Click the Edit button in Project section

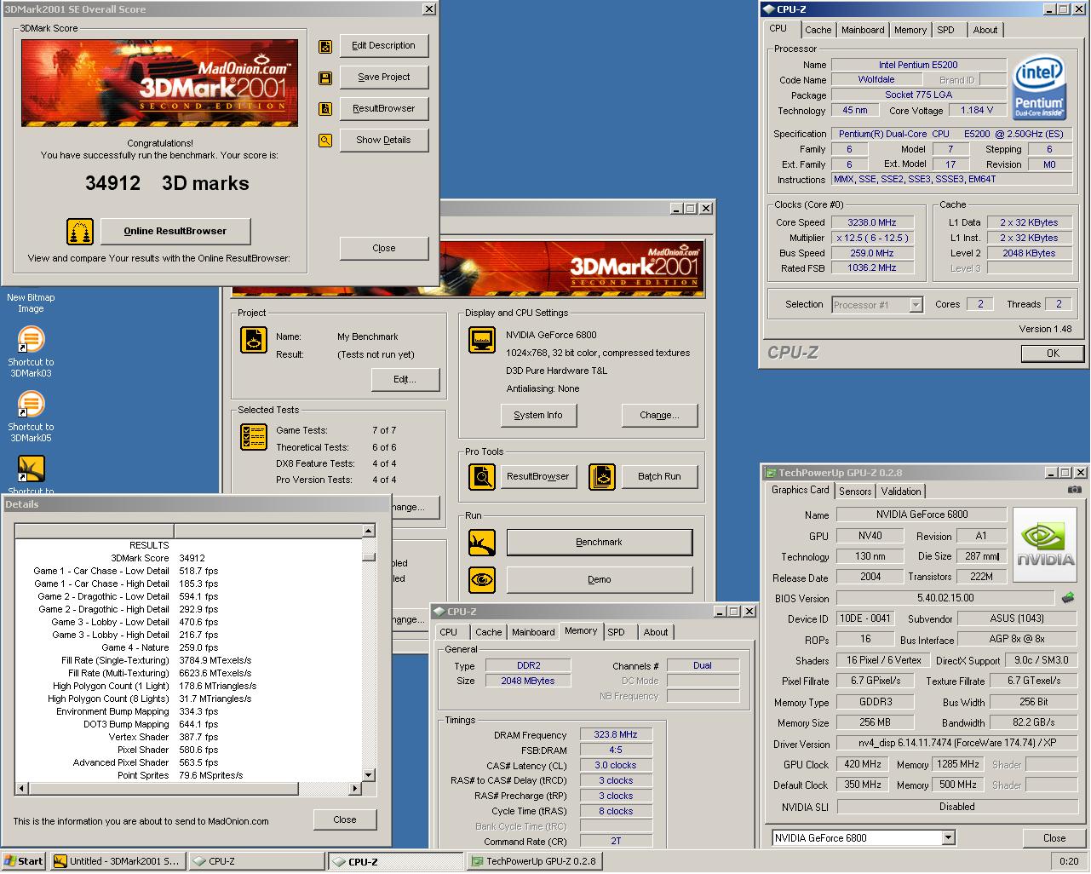pos(405,380)
